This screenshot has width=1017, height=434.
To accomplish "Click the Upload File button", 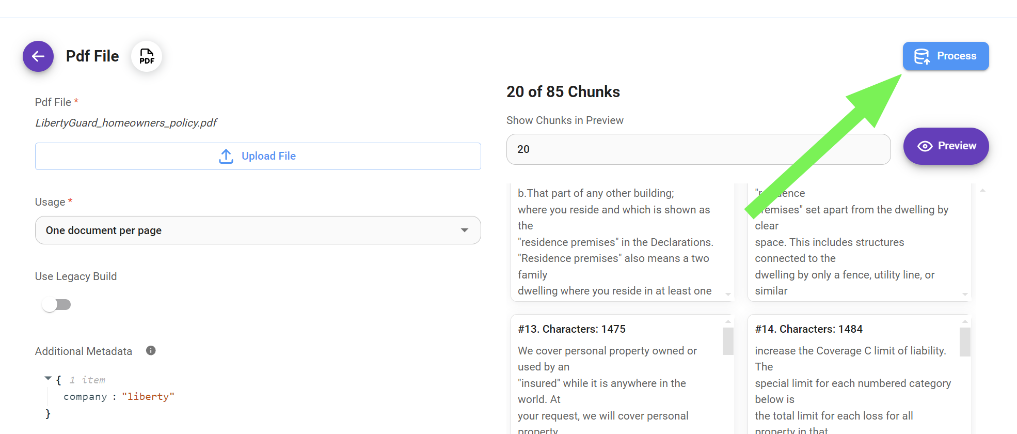I will pyautogui.click(x=258, y=156).
